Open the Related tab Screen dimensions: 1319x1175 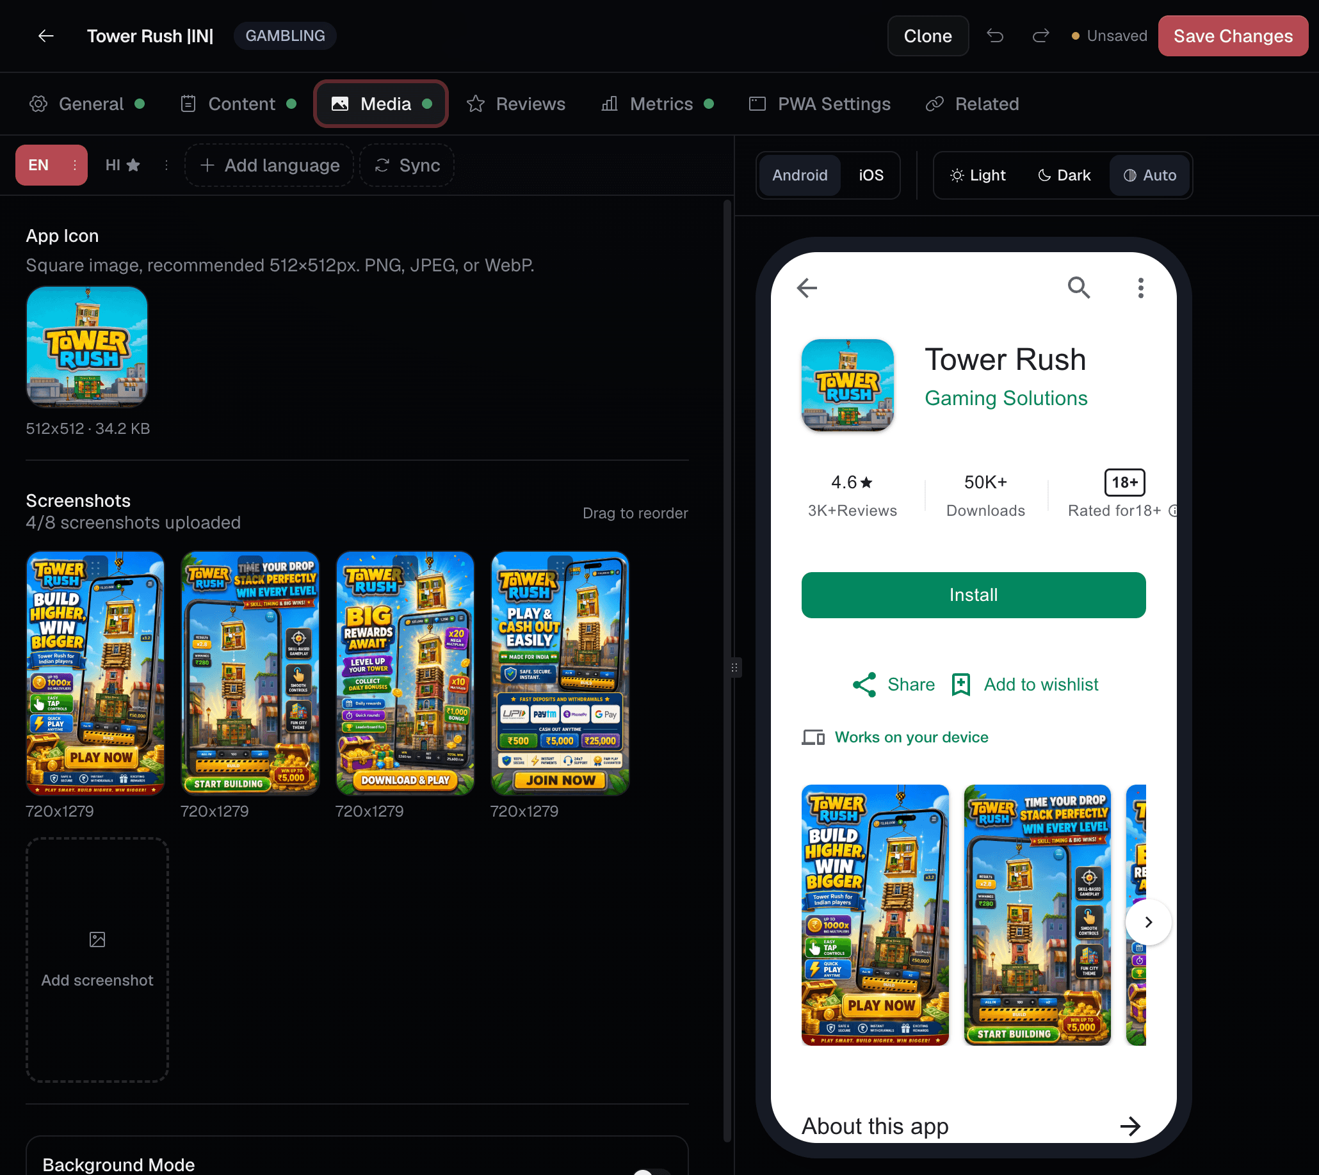972,104
